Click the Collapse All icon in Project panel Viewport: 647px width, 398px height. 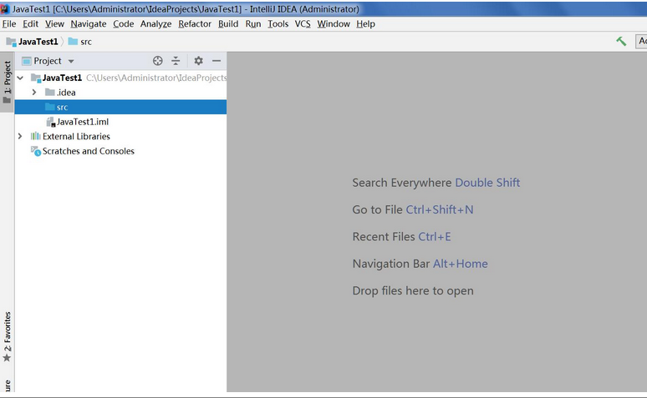pos(176,61)
